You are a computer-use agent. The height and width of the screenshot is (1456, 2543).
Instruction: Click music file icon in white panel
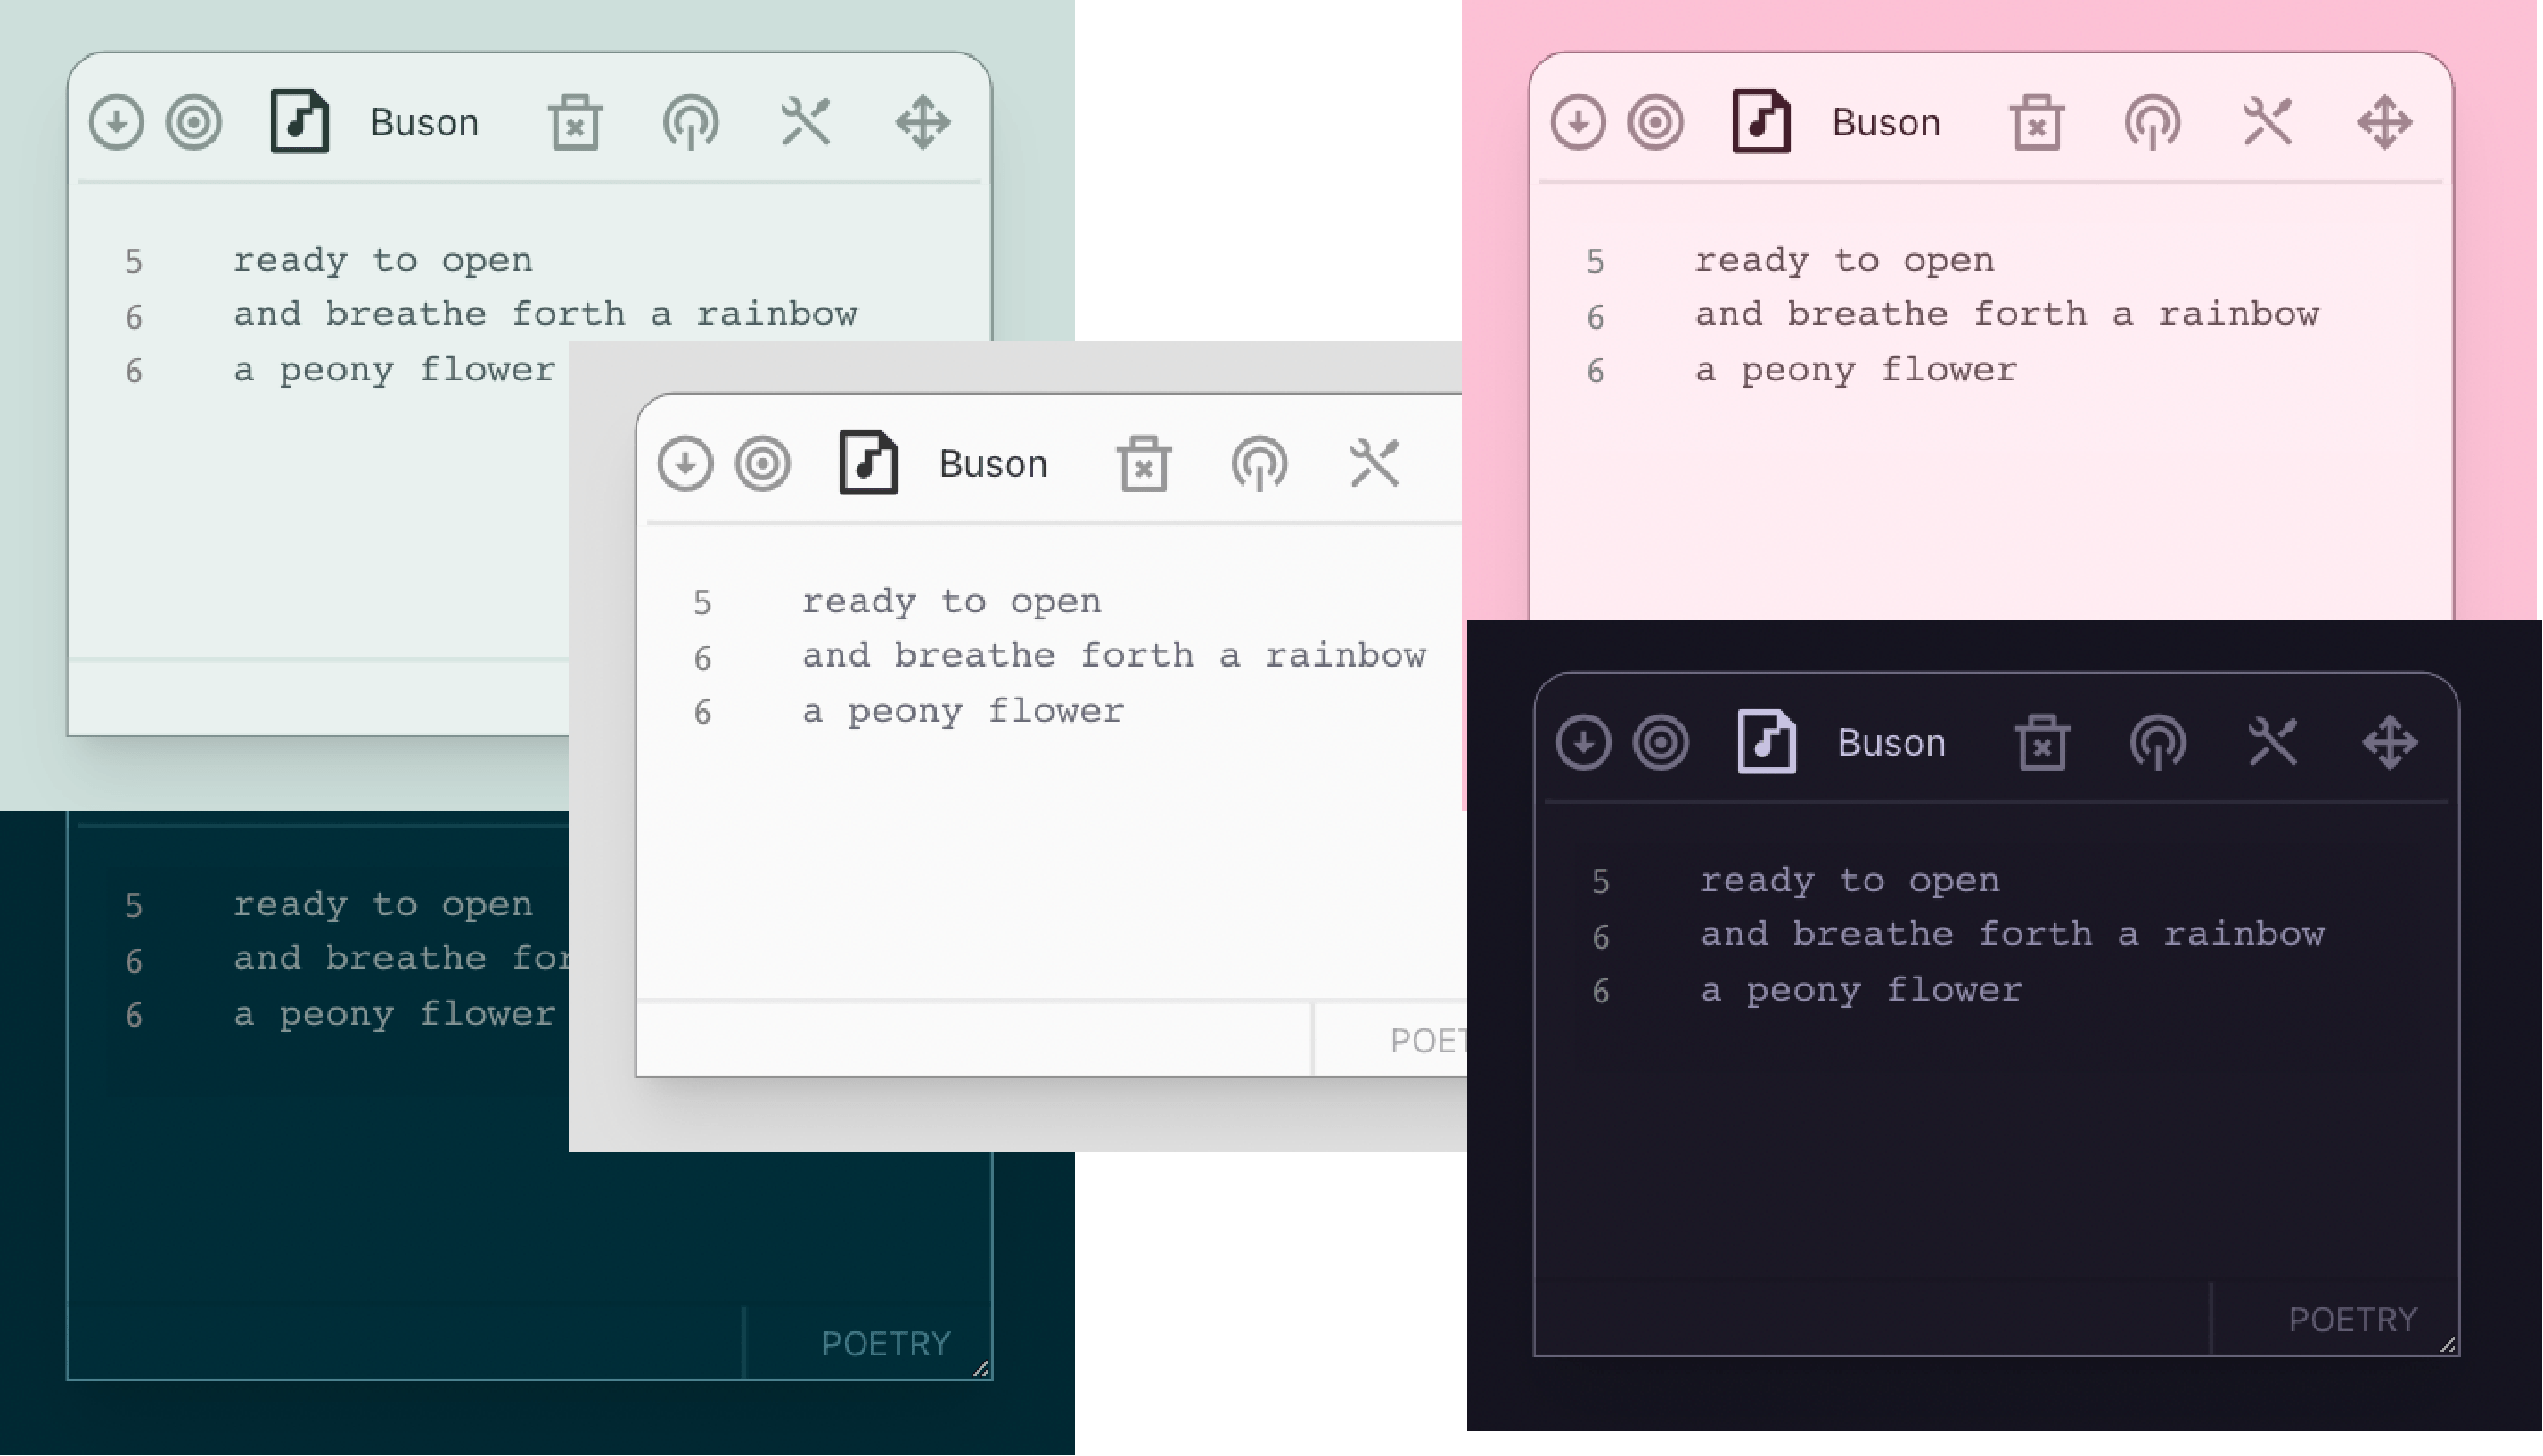[x=868, y=463]
